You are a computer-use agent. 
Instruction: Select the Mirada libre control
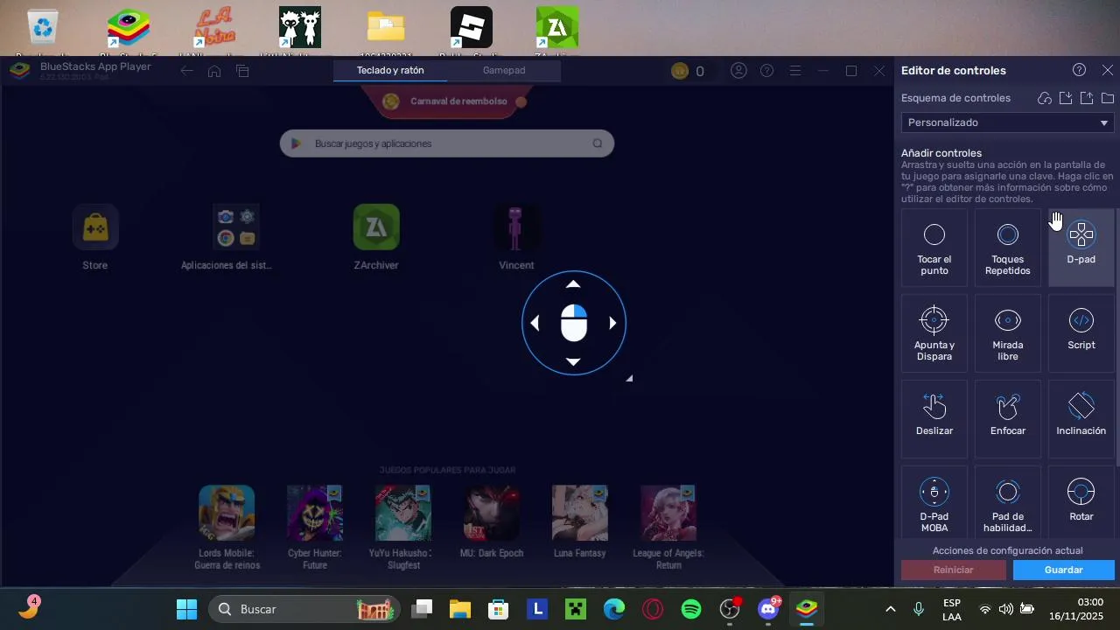[1008, 333]
